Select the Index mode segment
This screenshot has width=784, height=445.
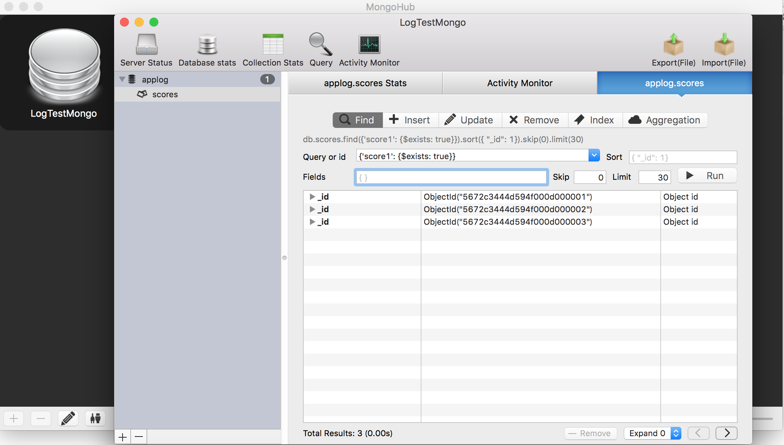coord(595,120)
